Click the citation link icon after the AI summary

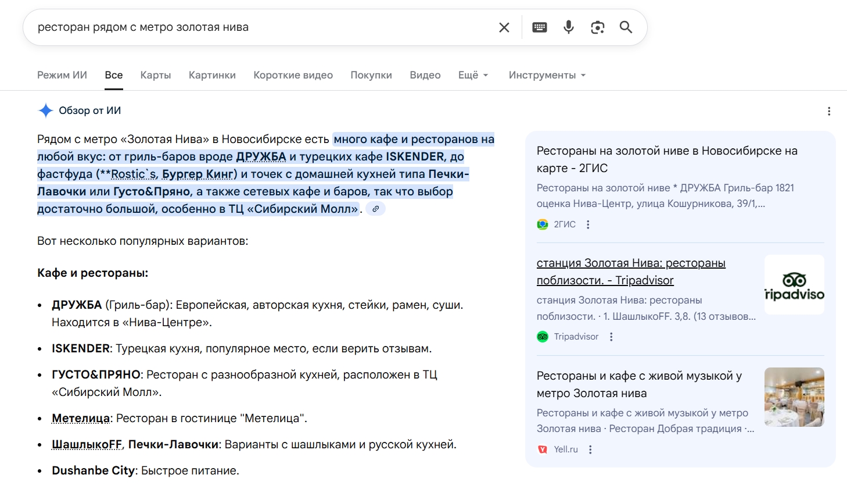coord(375,208)
